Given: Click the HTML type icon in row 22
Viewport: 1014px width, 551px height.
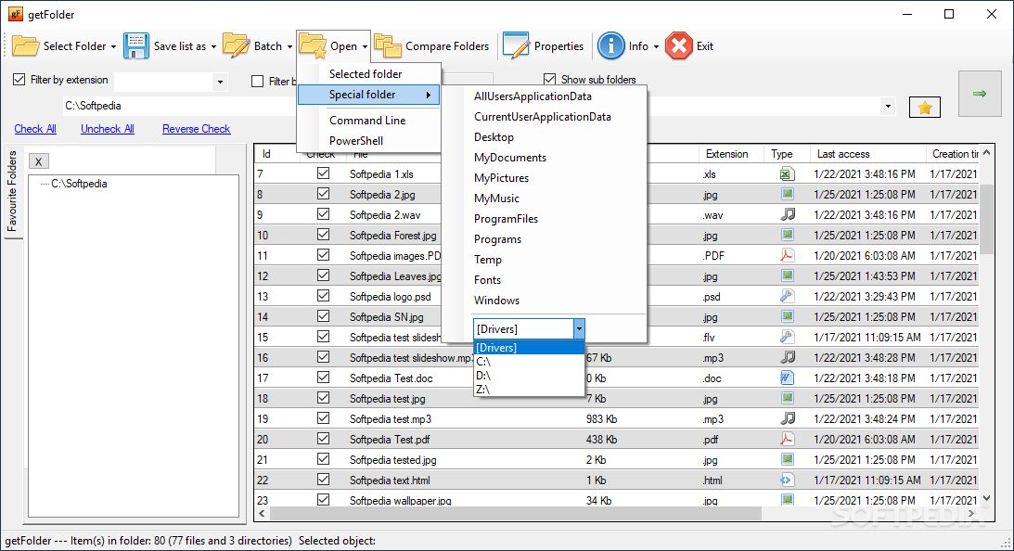Looking at the screenshot, I should coord(787,480).
